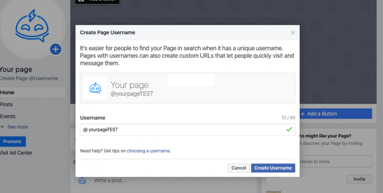Click the Your page name in dialog preview

129,85
